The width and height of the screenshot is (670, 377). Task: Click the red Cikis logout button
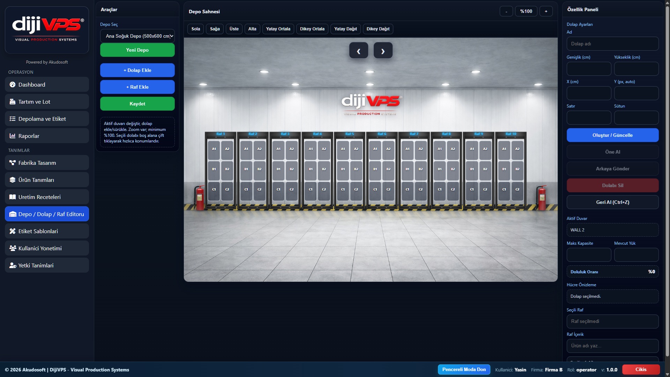click(x=641, y=369)
